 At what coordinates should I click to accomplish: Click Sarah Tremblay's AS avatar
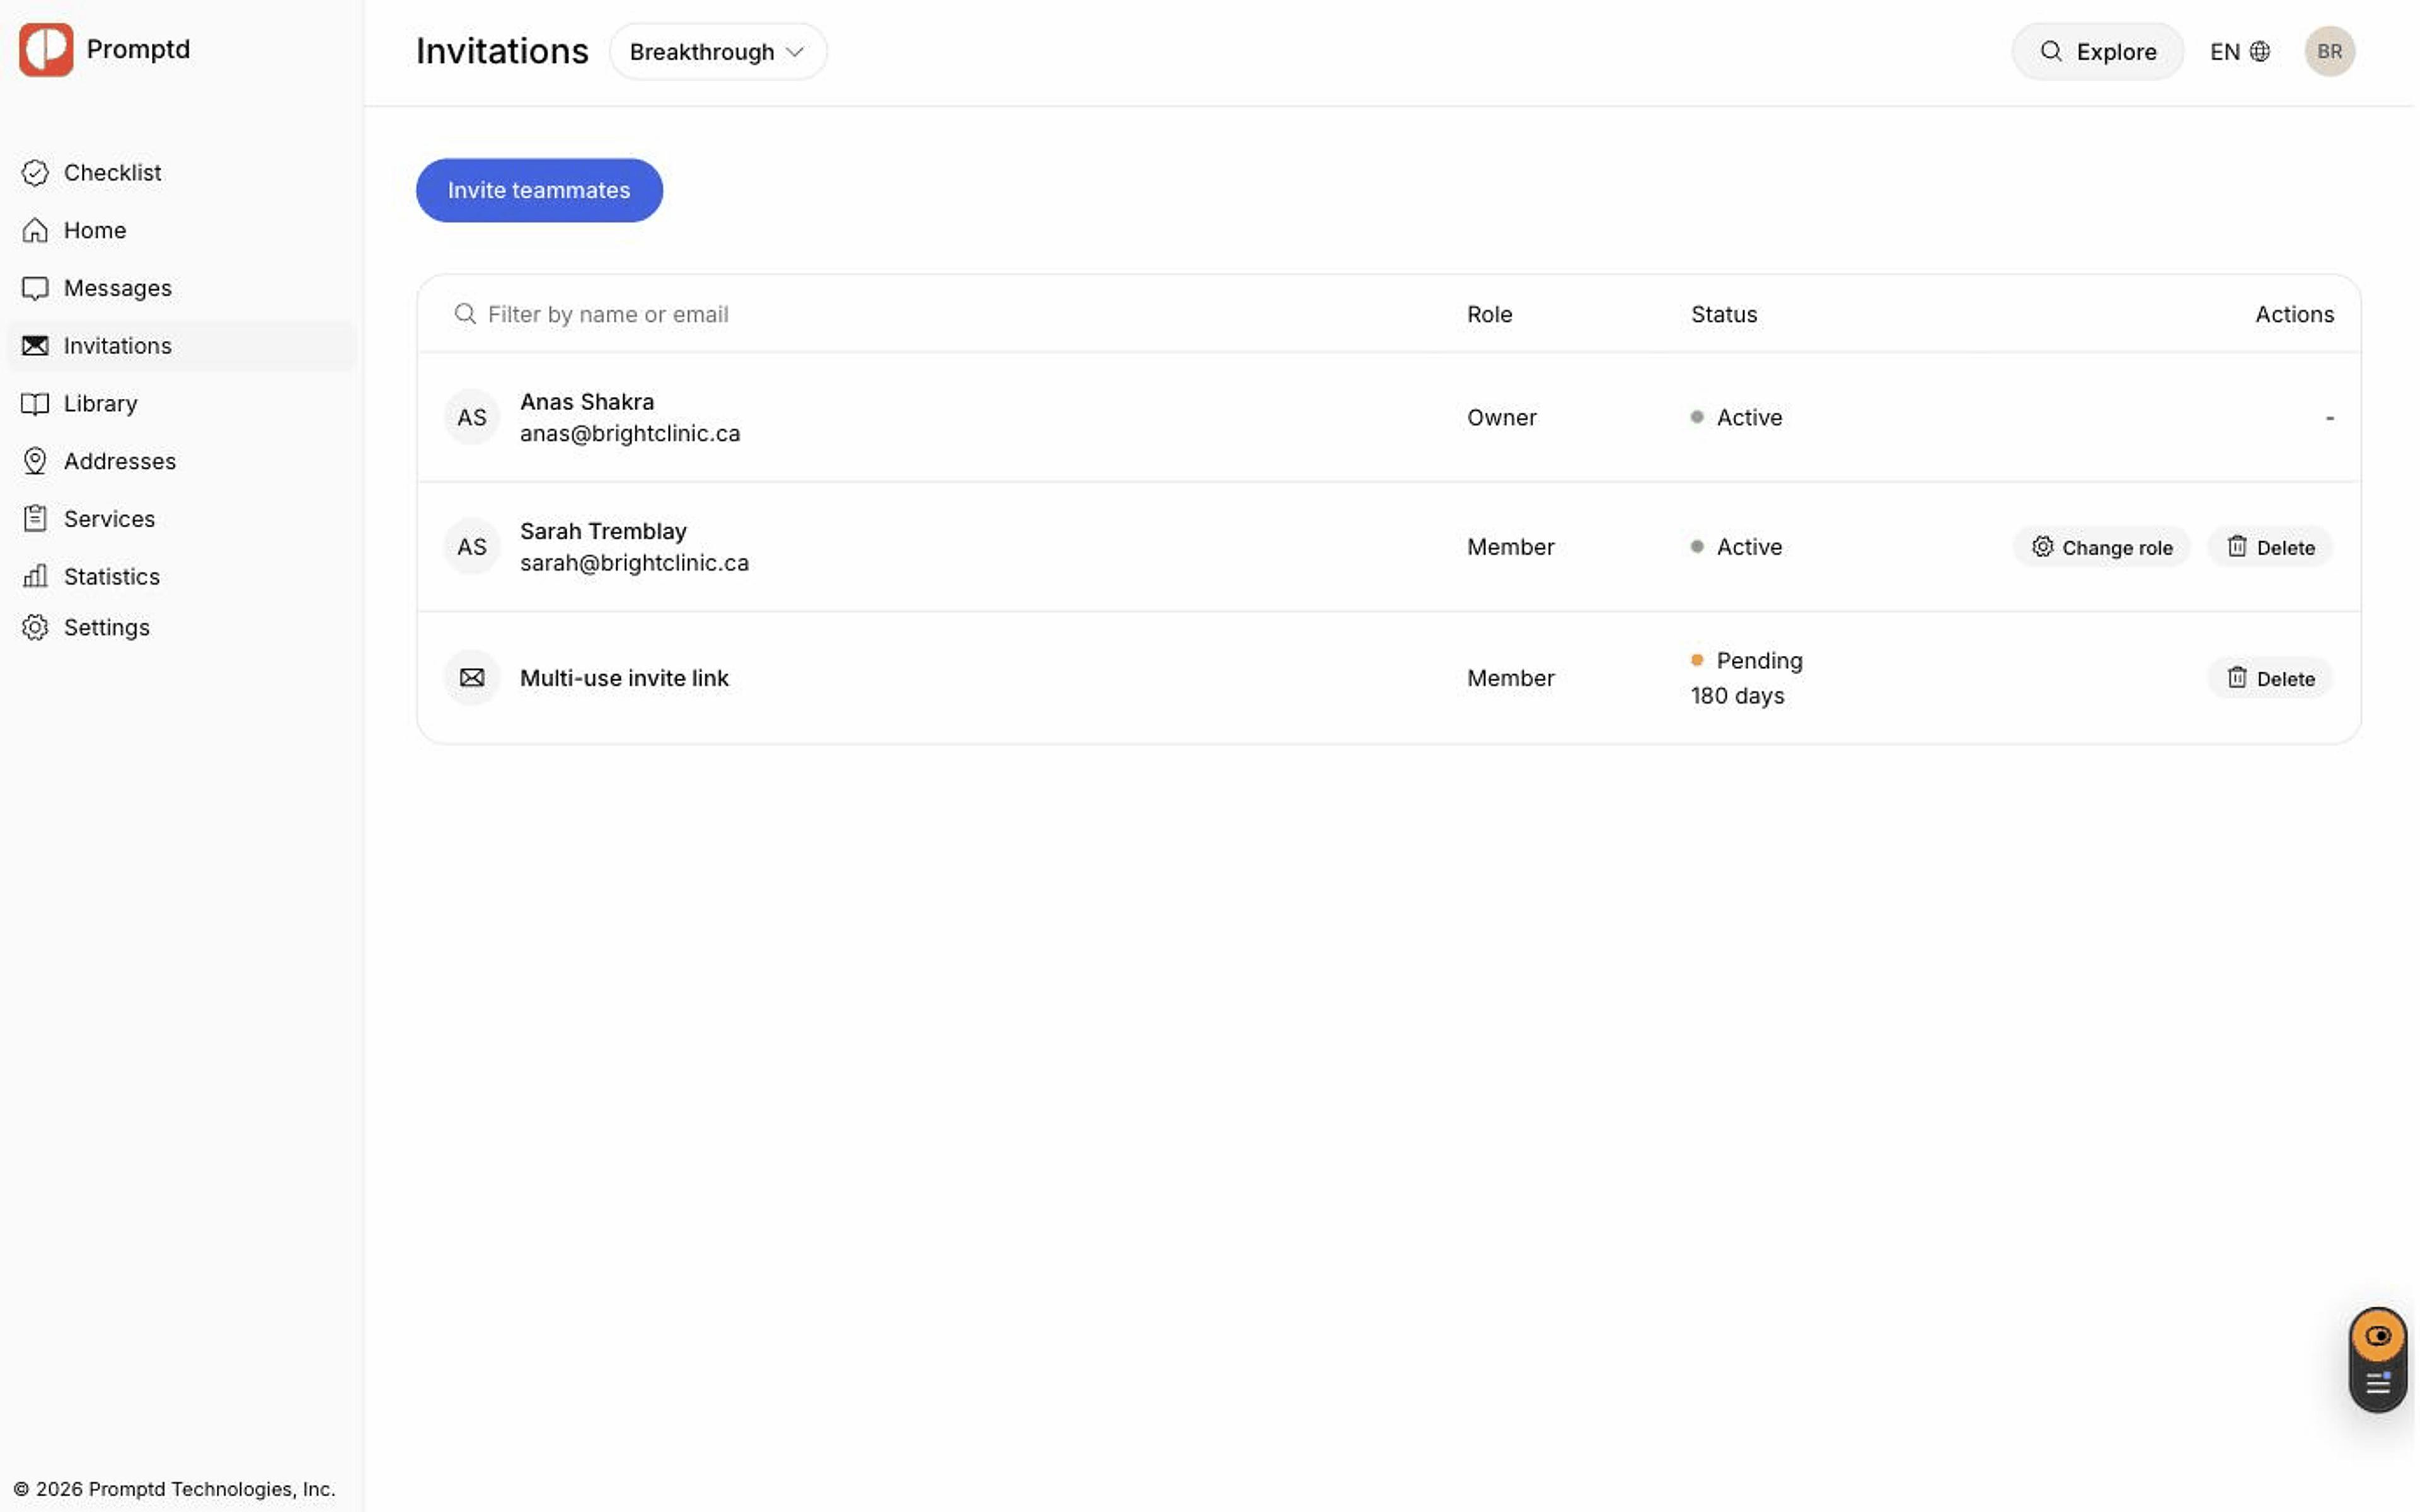[x=472, y=547]
